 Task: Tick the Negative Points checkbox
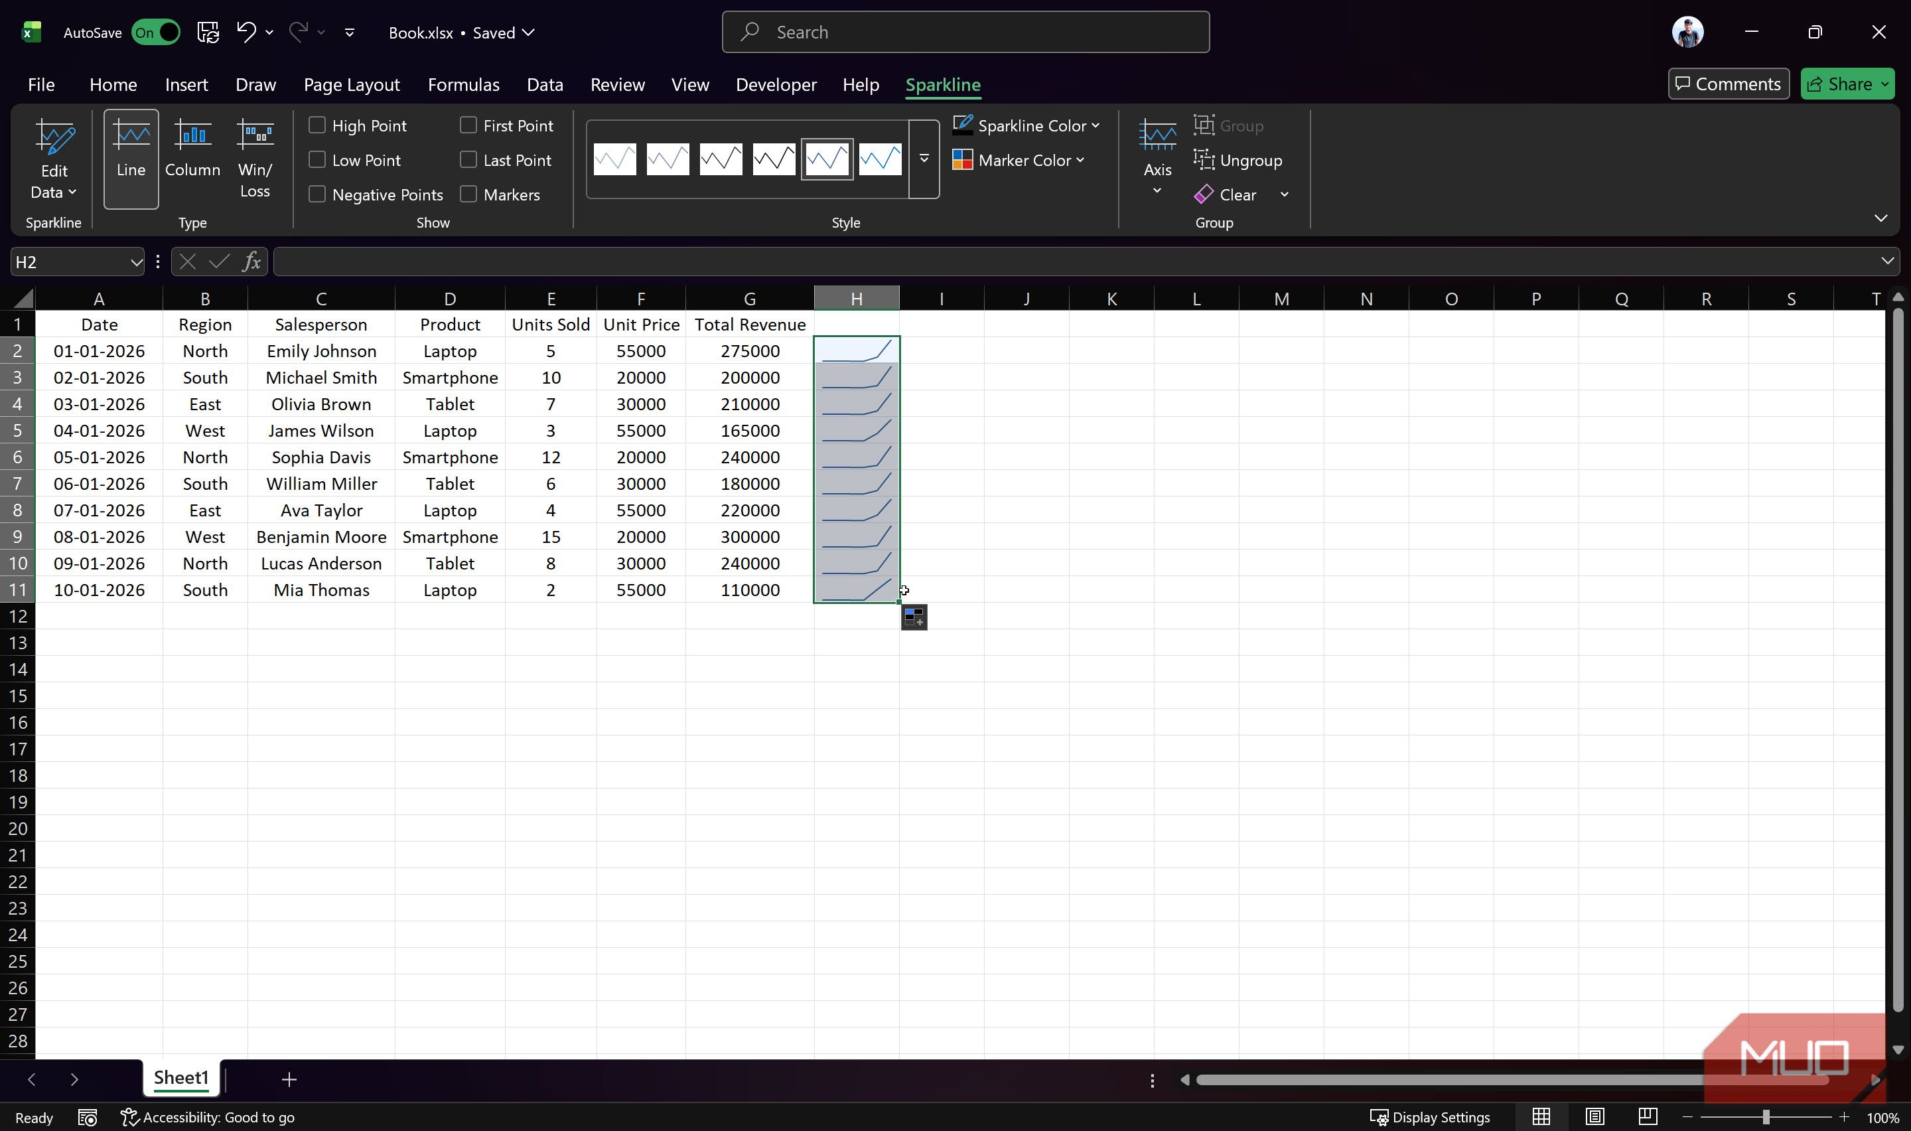click(x=317, y=194)
